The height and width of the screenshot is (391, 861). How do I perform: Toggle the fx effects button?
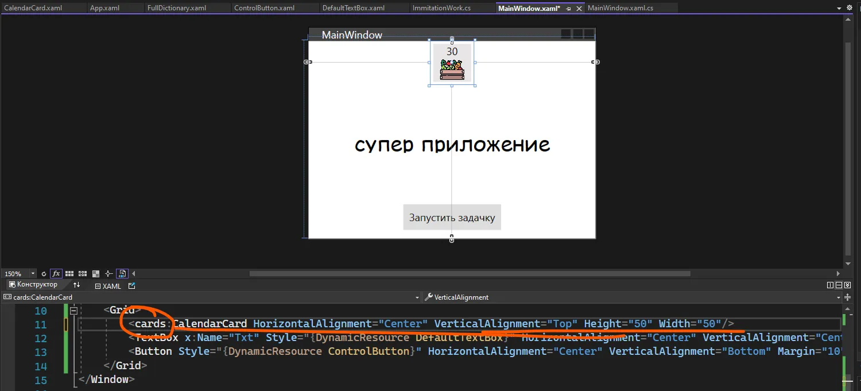(56, 274)
